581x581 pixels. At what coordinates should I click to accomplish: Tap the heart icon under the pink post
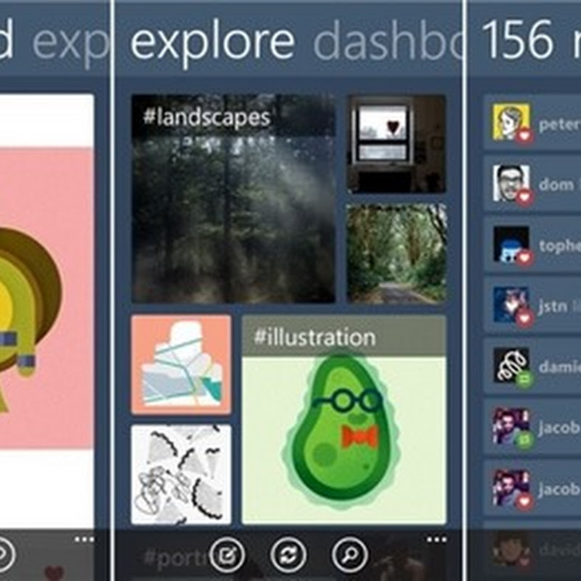(54, 573)
